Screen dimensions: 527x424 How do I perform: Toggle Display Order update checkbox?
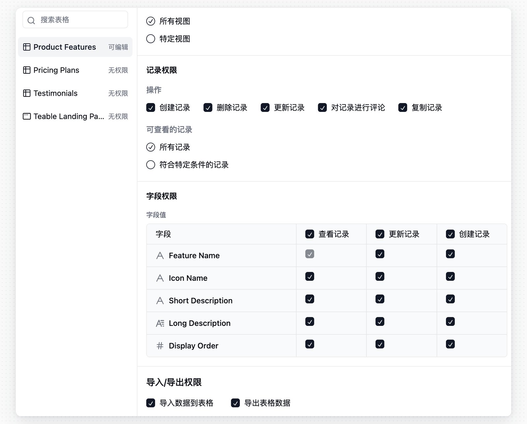point(380,344)
